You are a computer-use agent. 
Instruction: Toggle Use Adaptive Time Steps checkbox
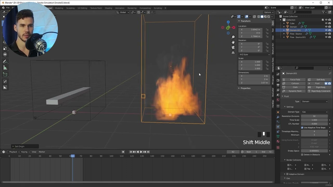(x=302, y=128)
